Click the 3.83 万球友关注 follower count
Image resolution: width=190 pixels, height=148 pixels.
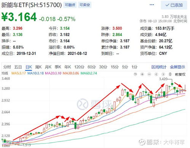tap(174, 17)
